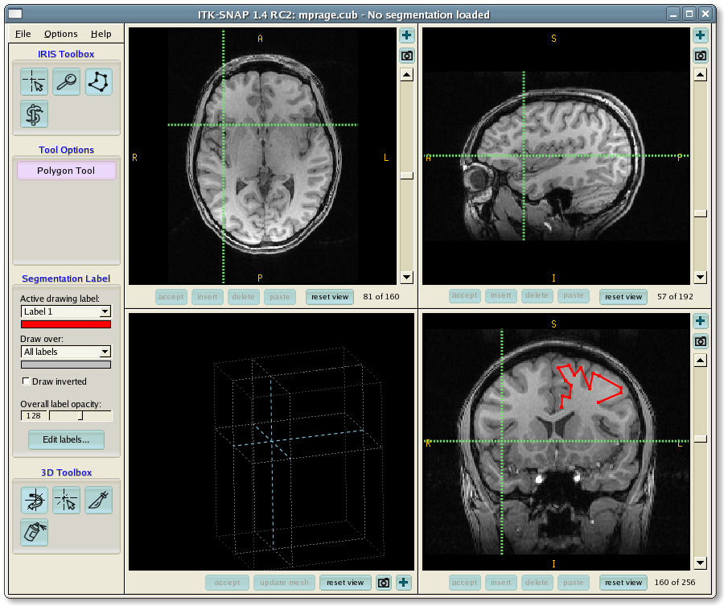
Task: Adjust the Overall label opacity slider
Action: 80,416
